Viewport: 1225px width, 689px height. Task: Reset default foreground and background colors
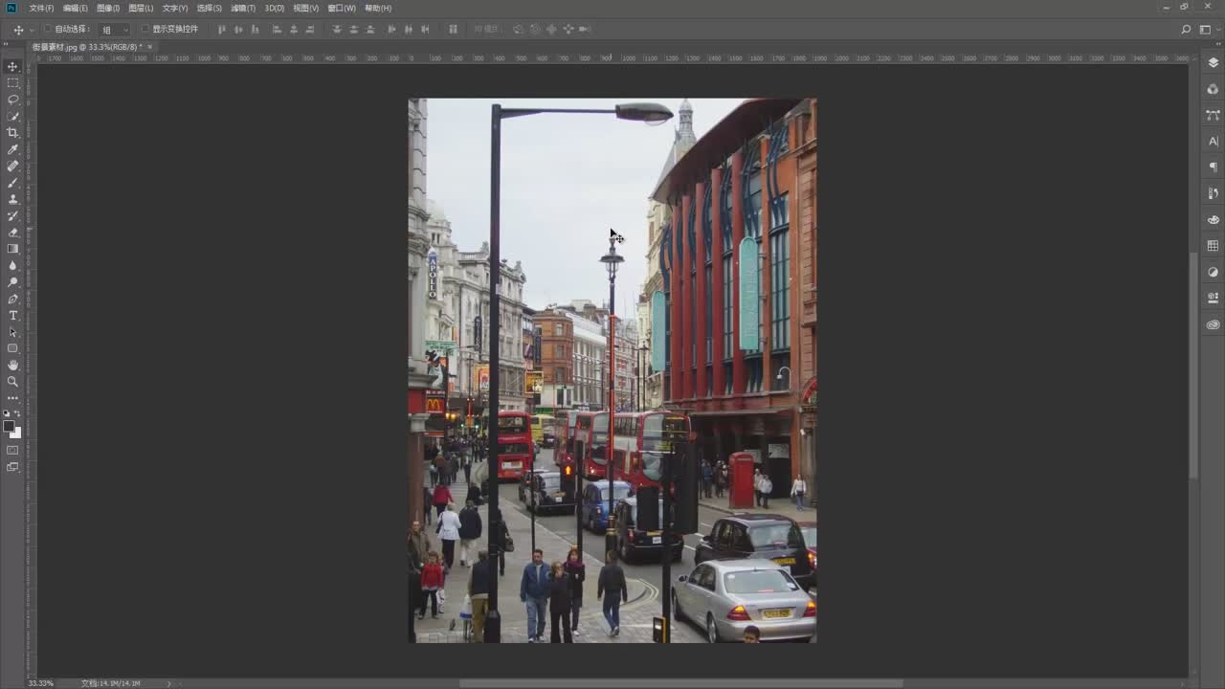coord(7,413)
